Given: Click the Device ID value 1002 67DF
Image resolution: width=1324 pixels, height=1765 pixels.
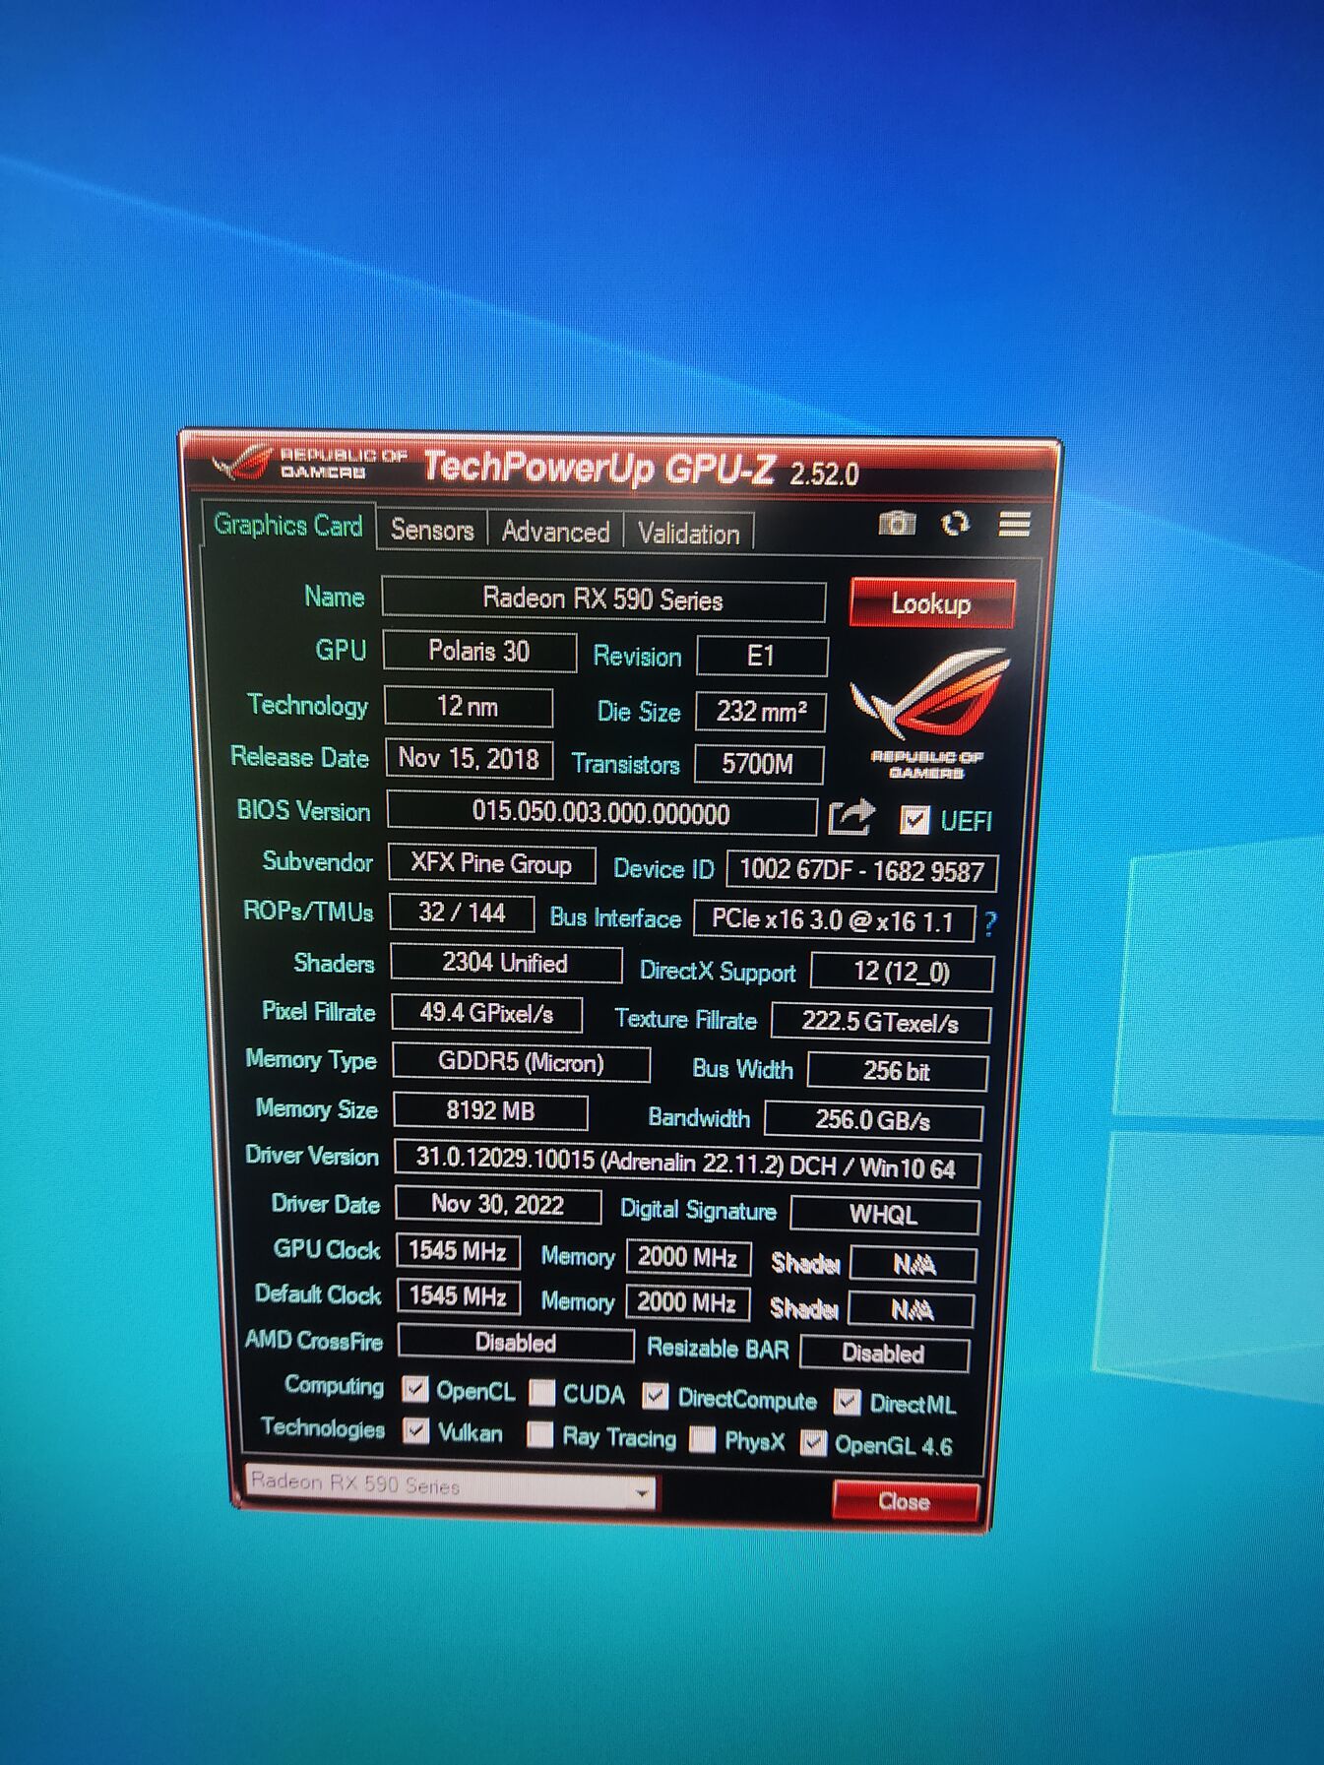Looking at the screenshot, I should [861, 871].
